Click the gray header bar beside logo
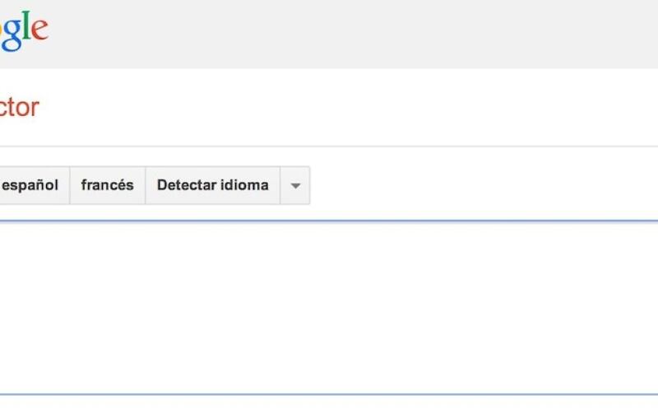 [x=353, y=34]
